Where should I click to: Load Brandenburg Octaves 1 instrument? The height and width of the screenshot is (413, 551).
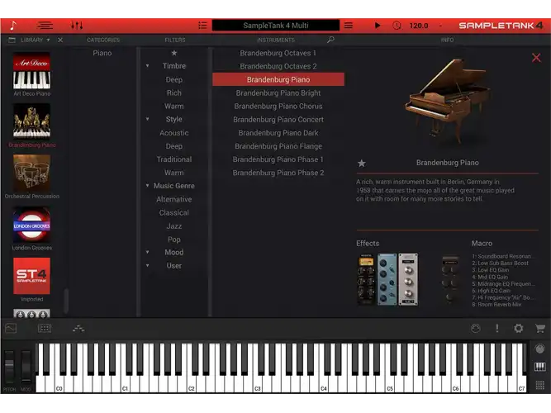point(278,53)
